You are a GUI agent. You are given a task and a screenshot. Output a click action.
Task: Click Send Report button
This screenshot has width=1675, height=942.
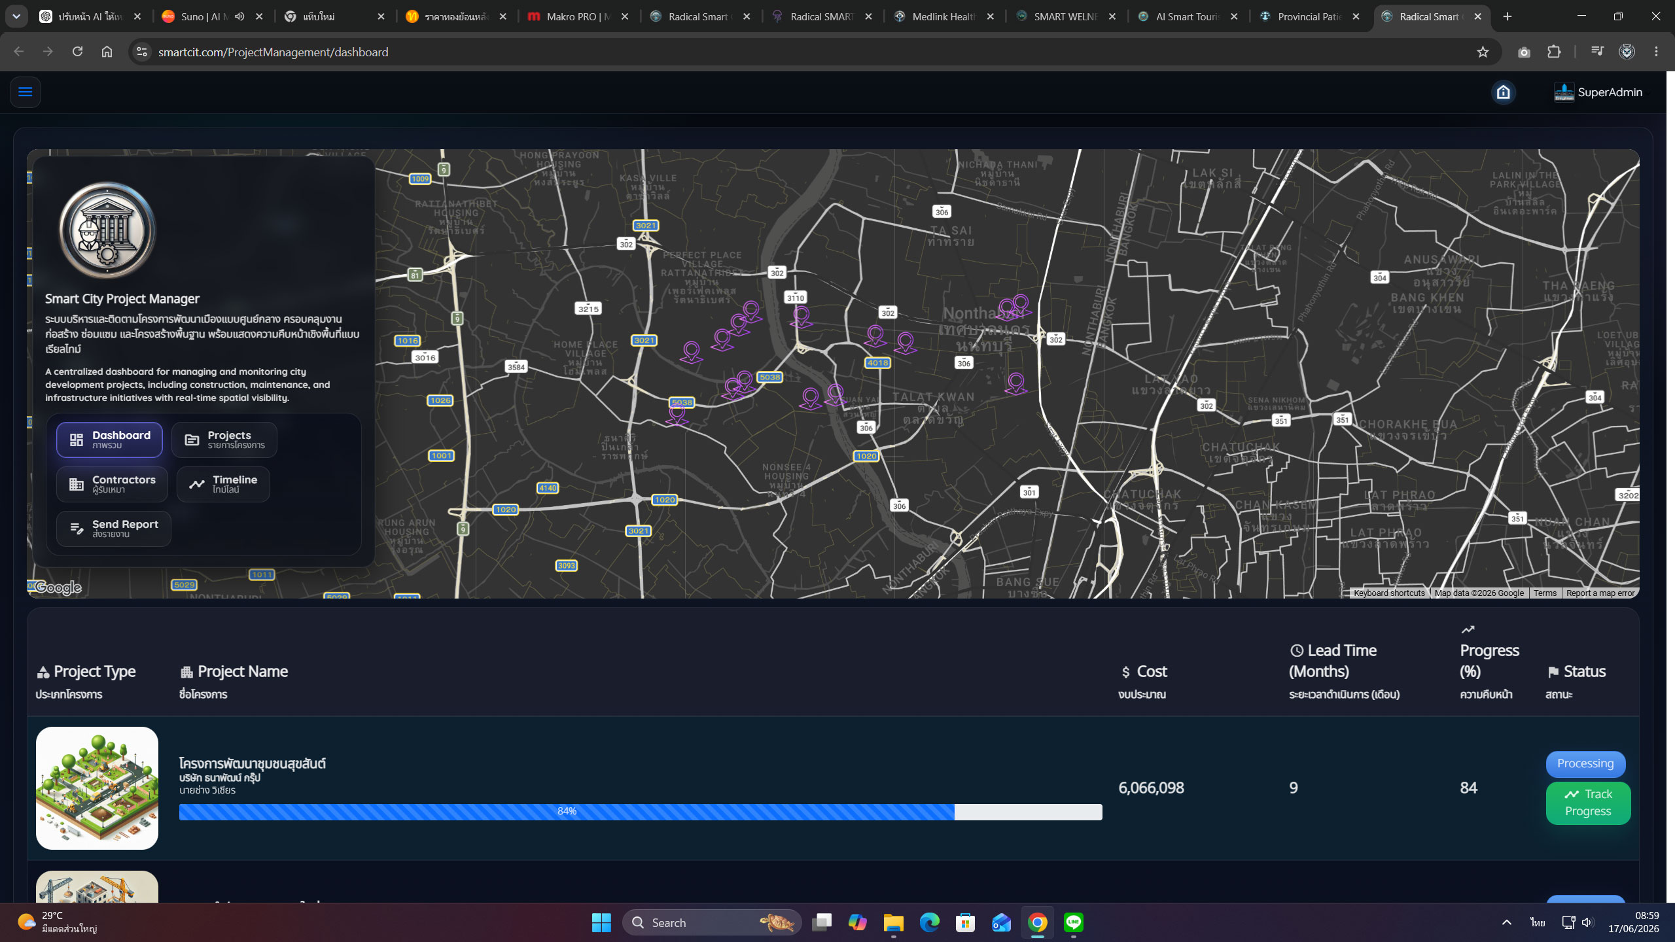coord(114,529)
